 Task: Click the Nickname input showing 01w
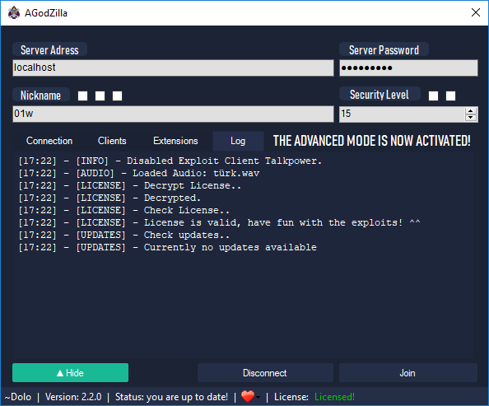[173, 114]
